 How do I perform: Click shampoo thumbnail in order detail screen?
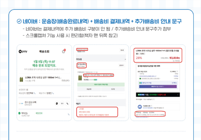(x=80, y=78)
